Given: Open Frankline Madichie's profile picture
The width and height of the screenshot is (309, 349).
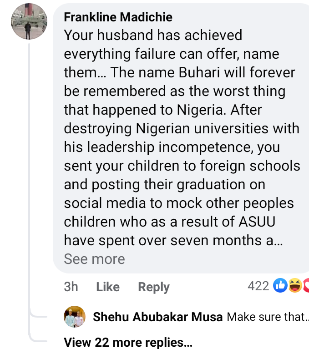Looking at the screenshot, I should click(x=29, y=21).
